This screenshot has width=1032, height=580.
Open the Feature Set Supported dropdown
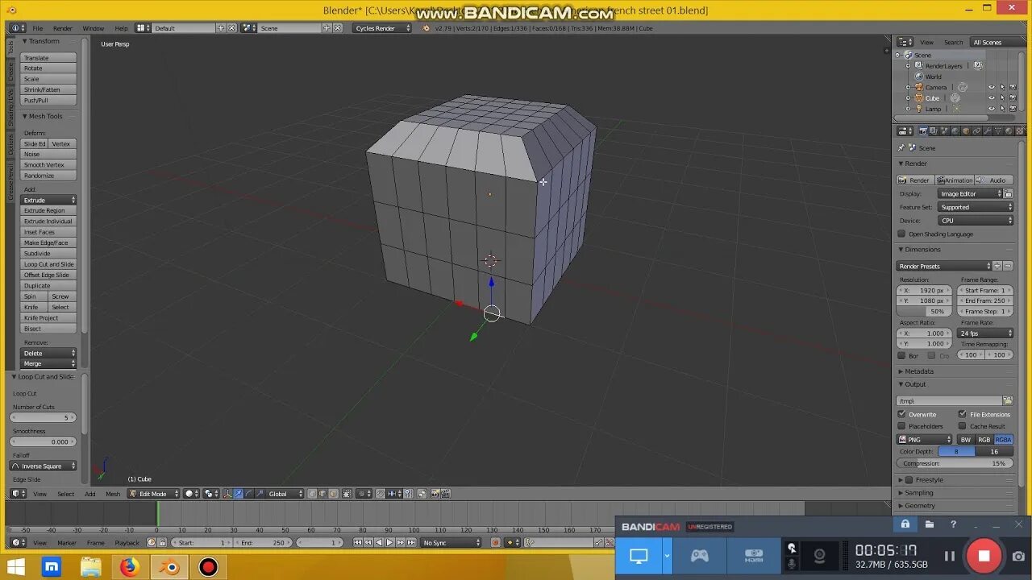point(976,207)
